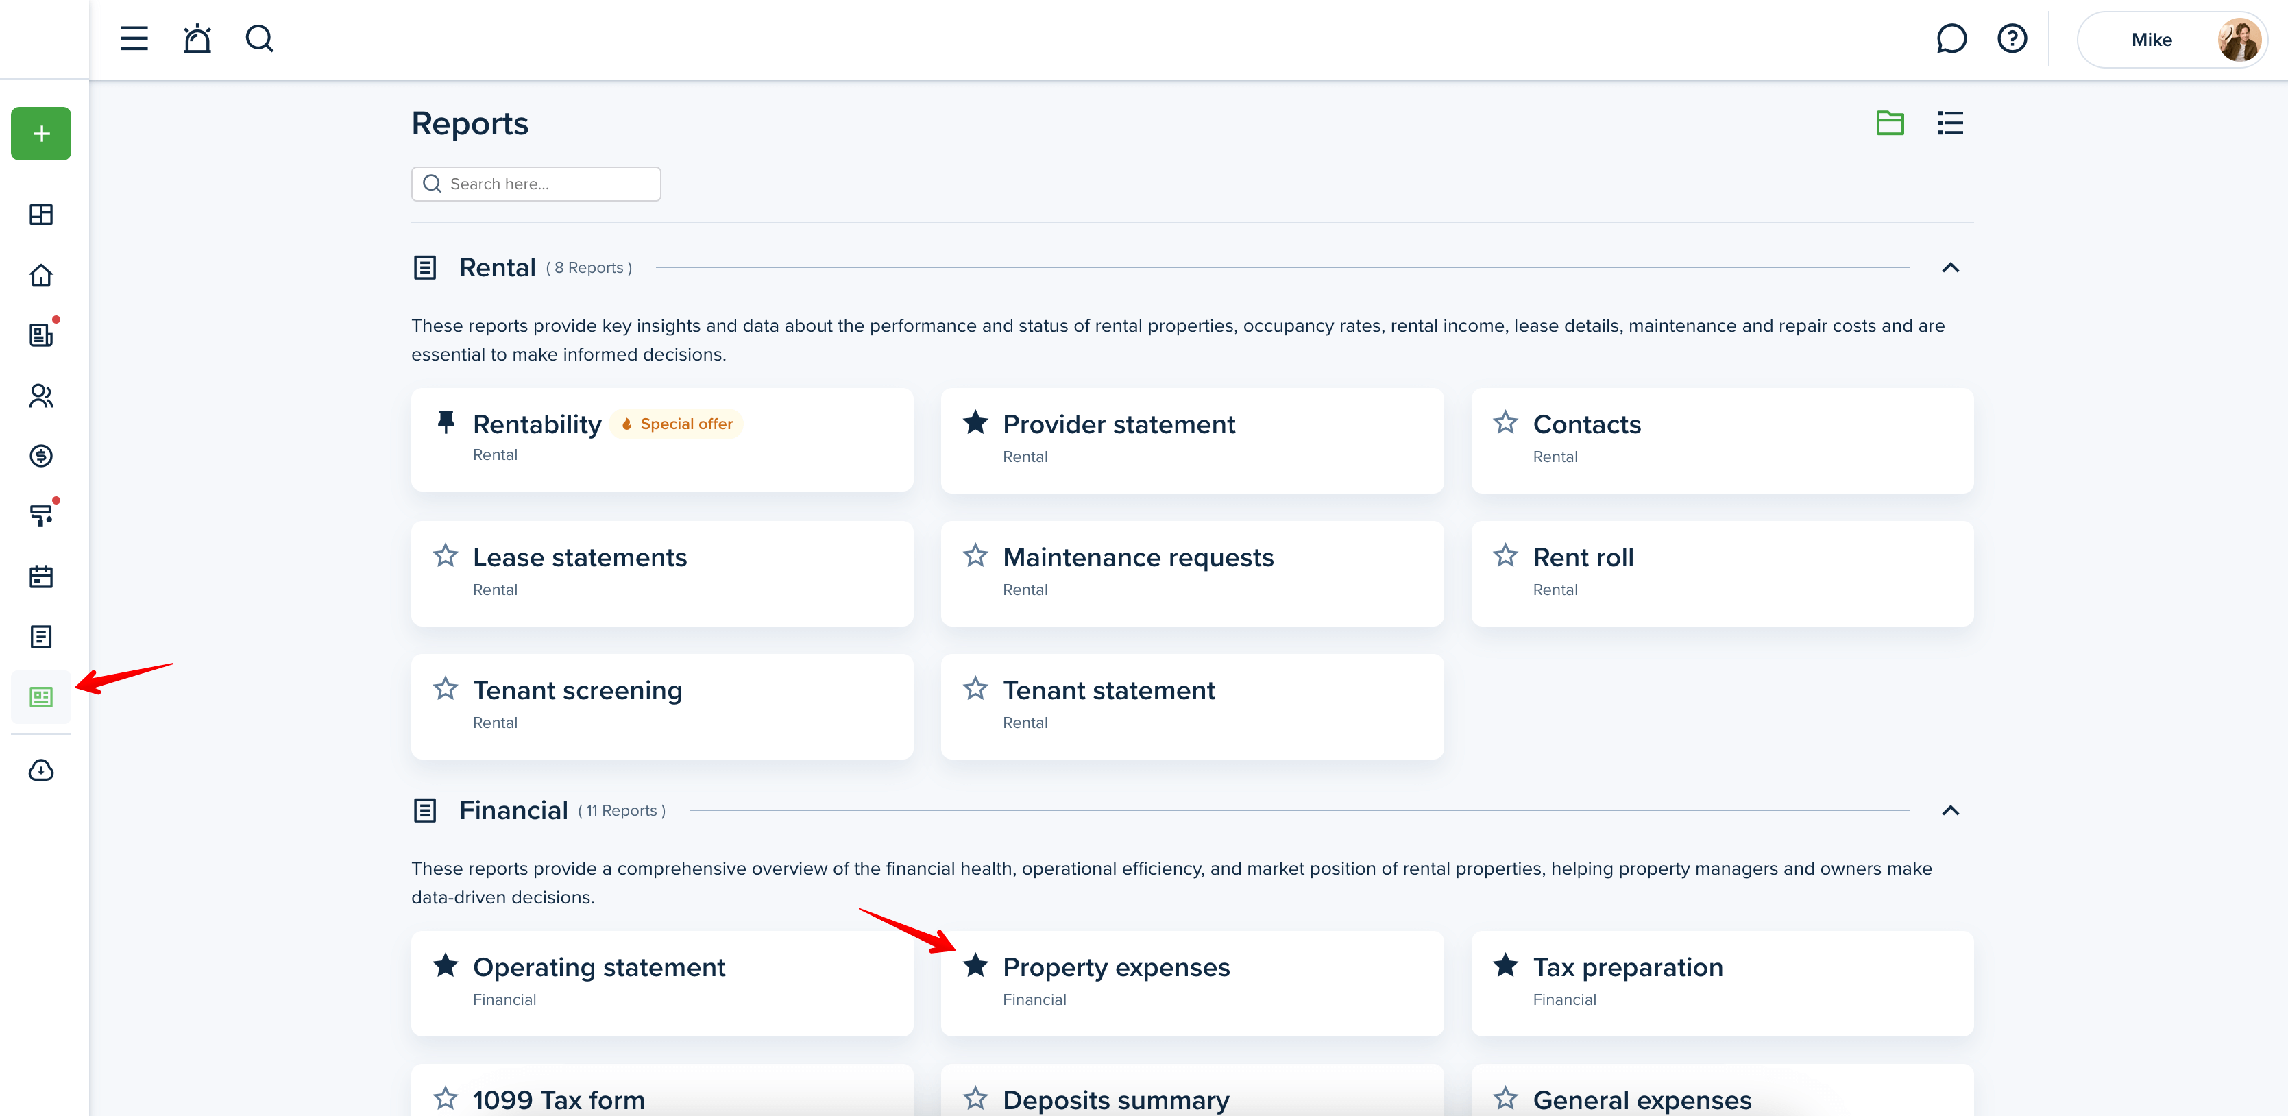The image size is (2288, 1116).
Task: Favorite the General expenses report
Action: (x=1505, y=1098)
